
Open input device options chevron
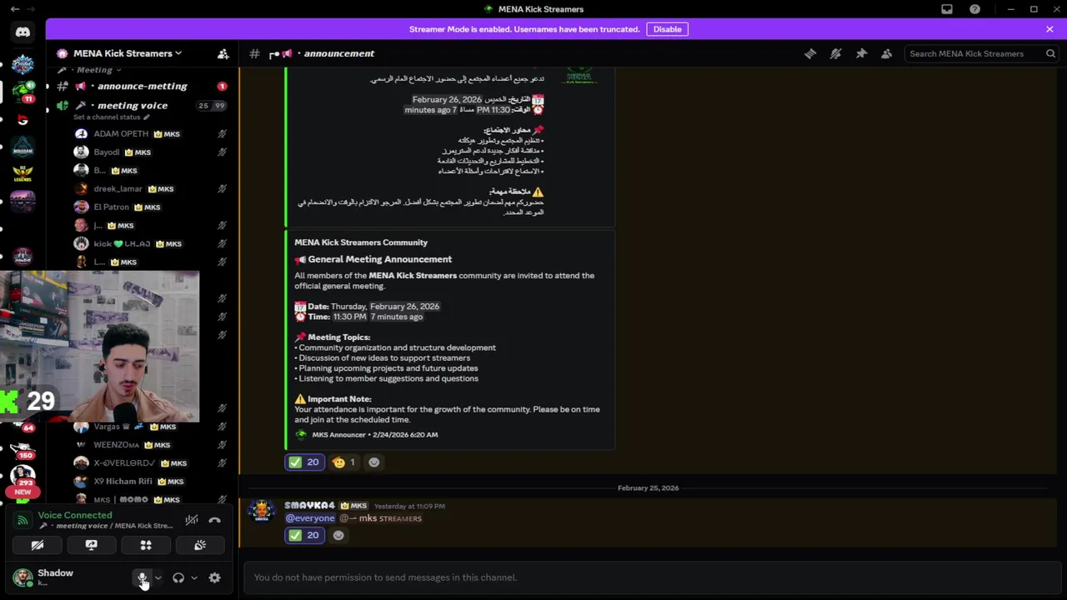(158, 577)
